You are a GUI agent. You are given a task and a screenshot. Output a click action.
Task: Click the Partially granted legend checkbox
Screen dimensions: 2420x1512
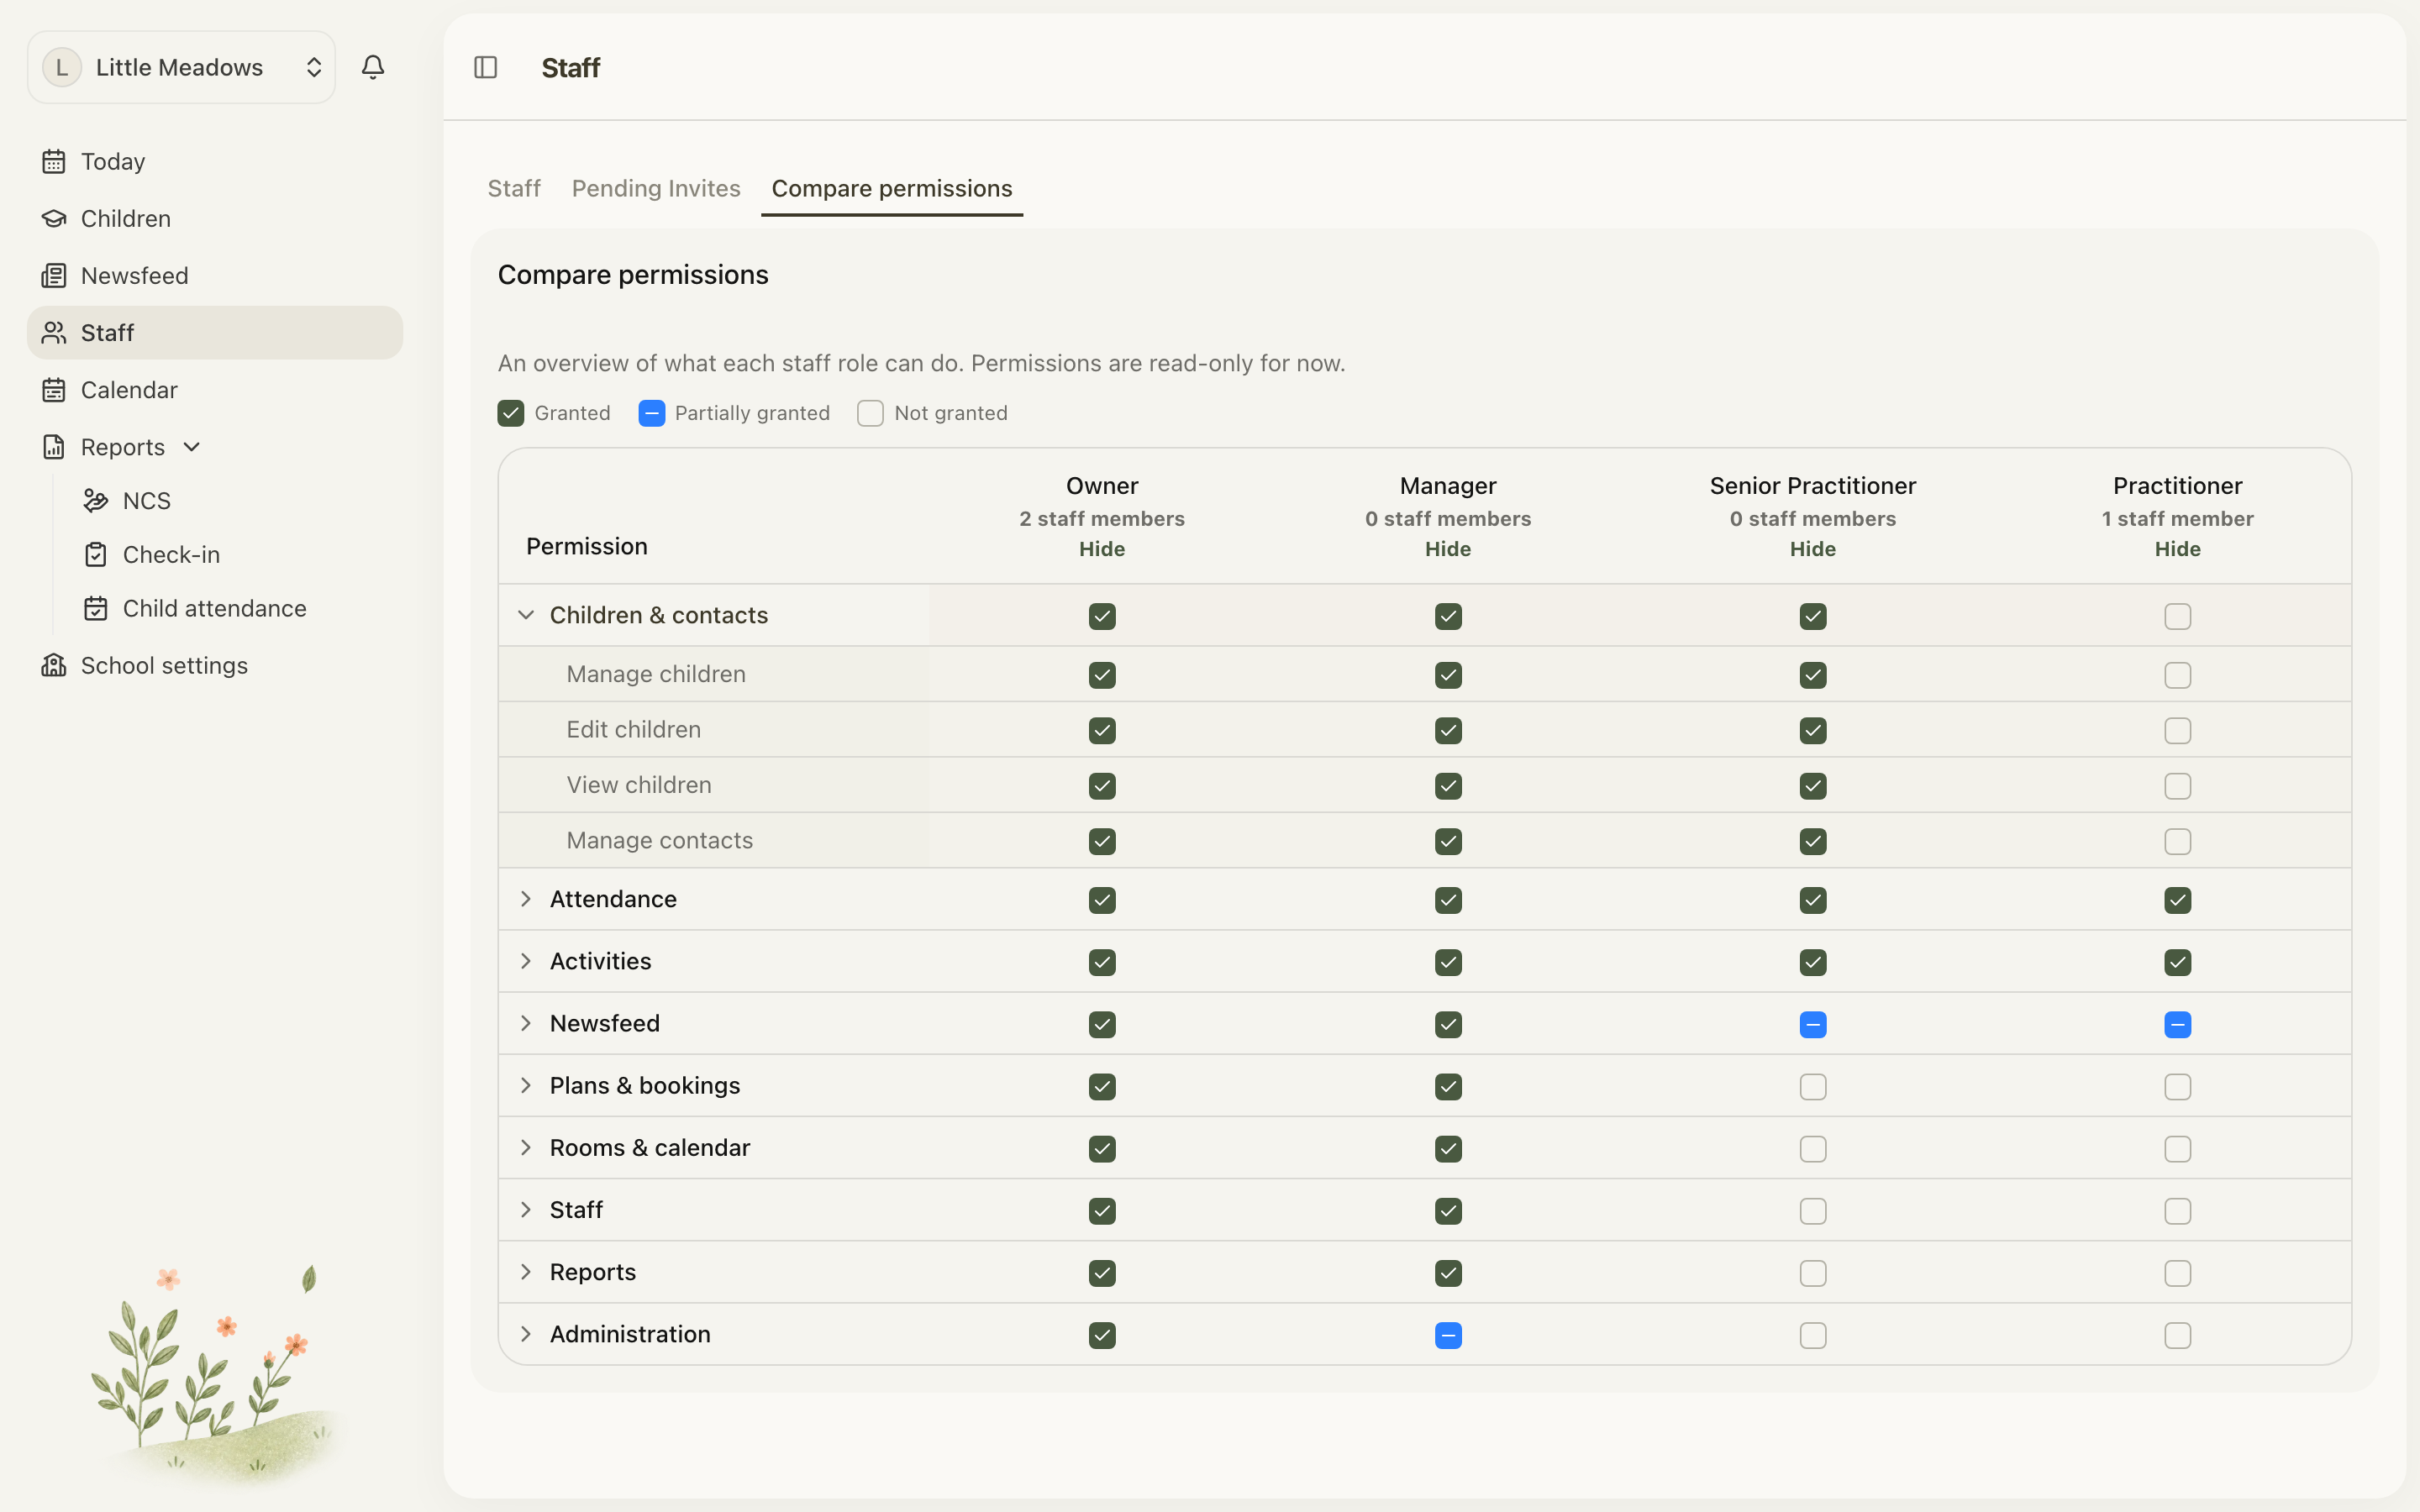(x=651, y=413)
